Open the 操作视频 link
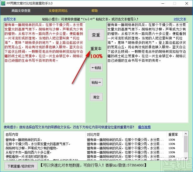This screenshot has height=172, width=193. point(144,127)
